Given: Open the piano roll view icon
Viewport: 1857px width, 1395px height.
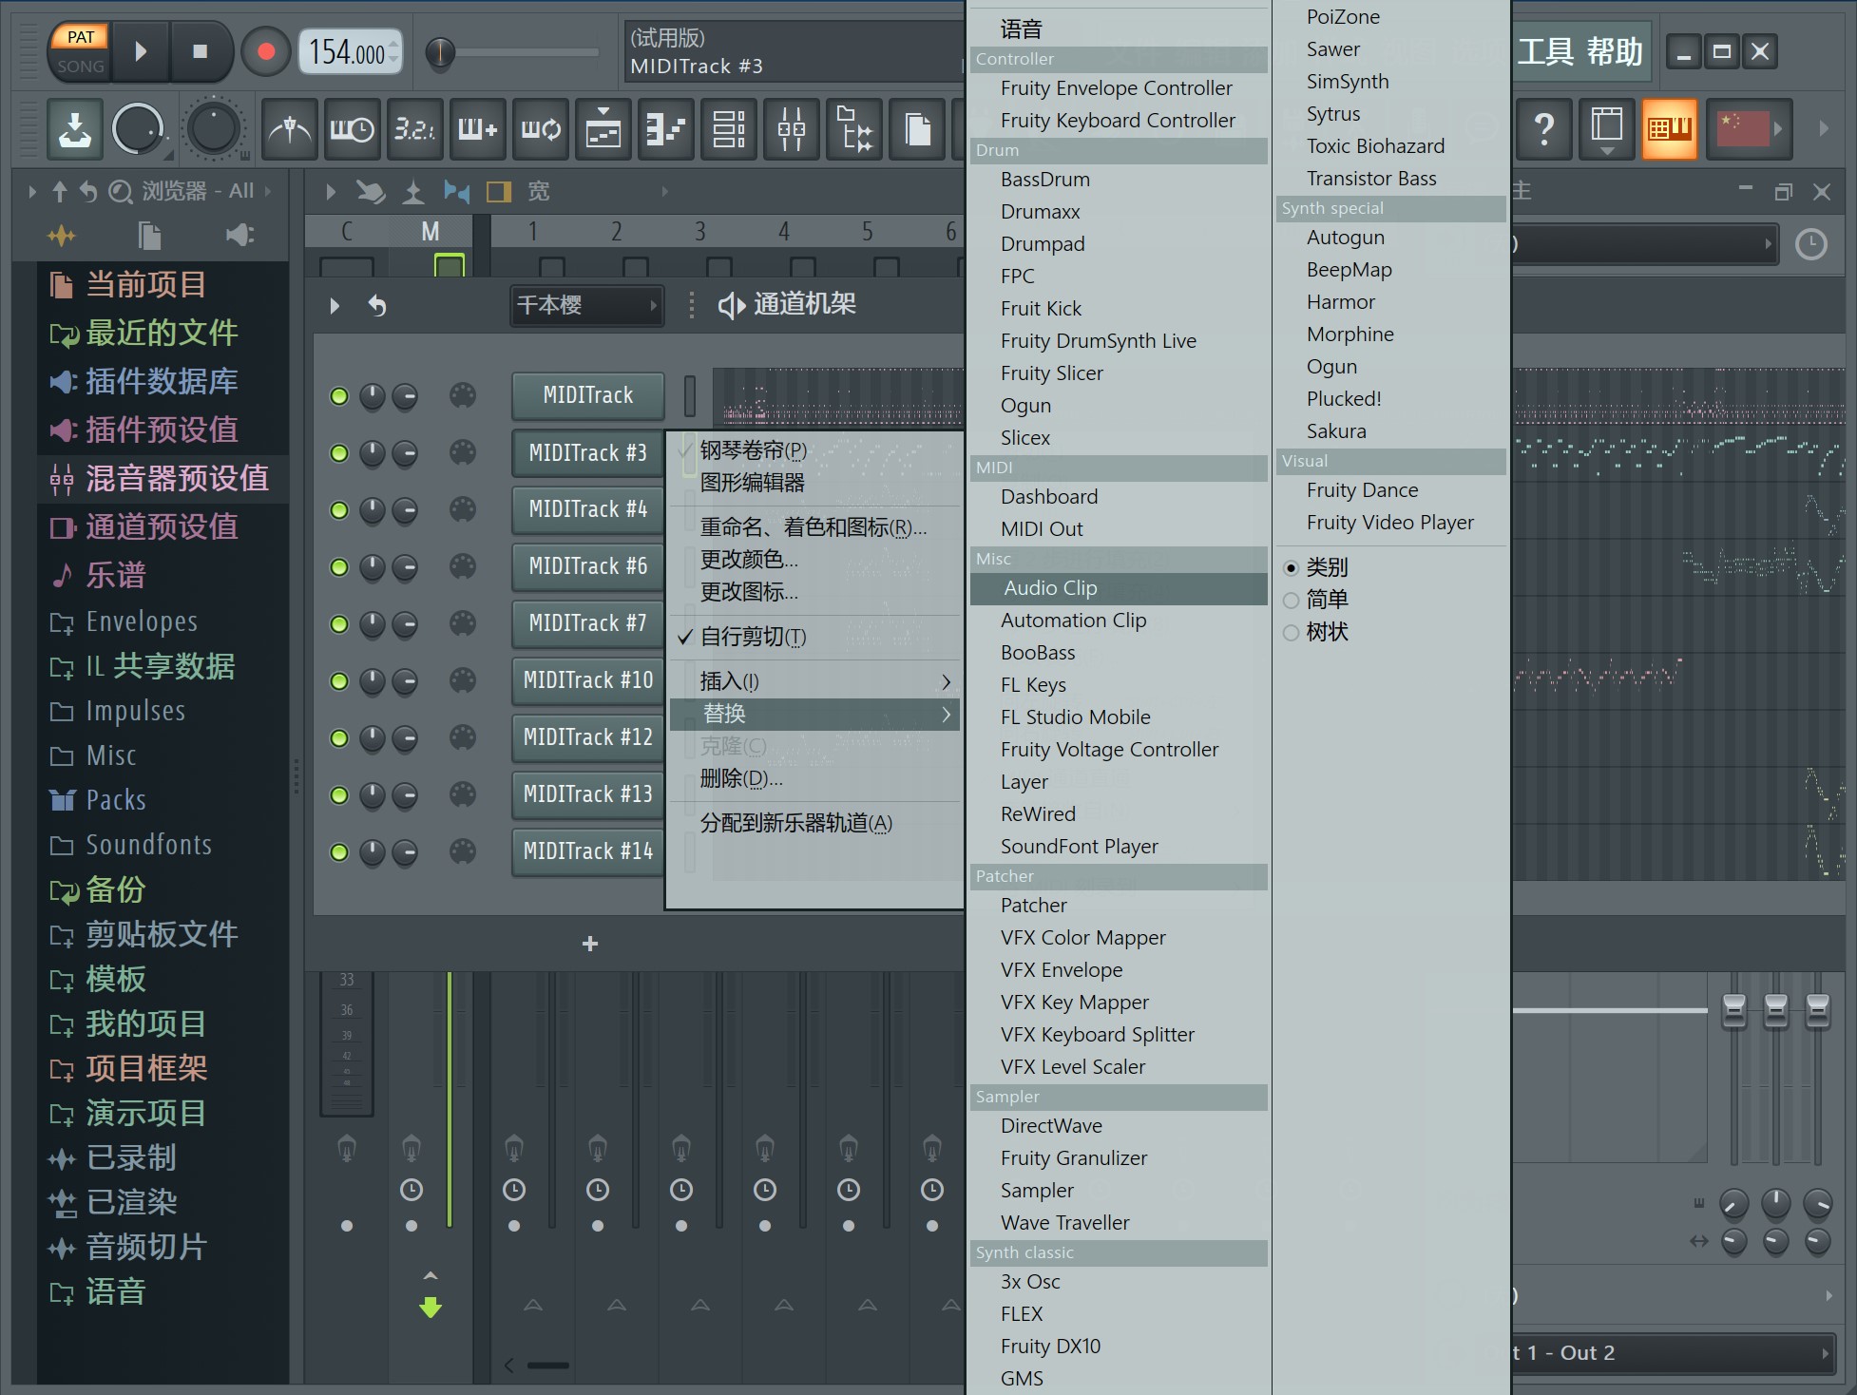Looking at the screenshot, I should pyautogui.click(x=665, y=128).
